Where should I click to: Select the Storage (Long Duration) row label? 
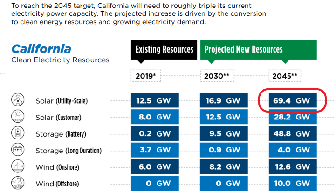point(69,151)
